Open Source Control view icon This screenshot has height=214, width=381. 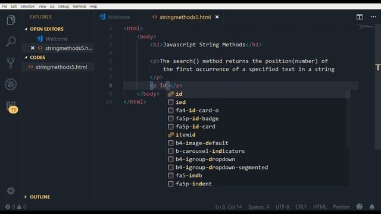[x=11, y=63]
